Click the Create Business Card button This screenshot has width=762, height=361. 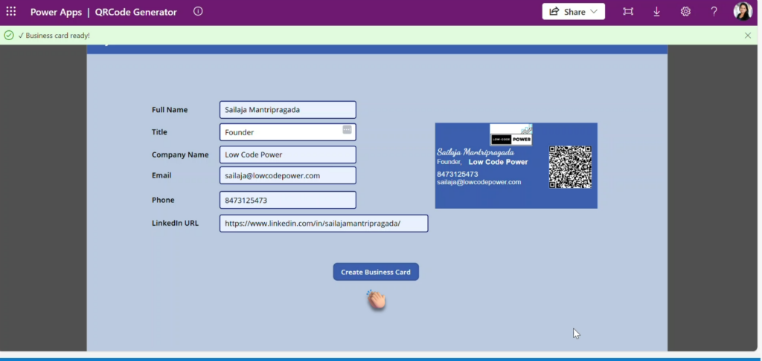click(376, 272)
